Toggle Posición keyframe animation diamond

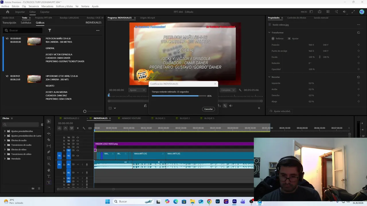tap(358, 45)
